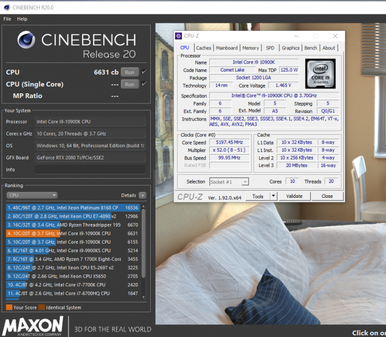
Task: Select ranking row Intel Core i7-7700K
Action: [x=73, y=285]
